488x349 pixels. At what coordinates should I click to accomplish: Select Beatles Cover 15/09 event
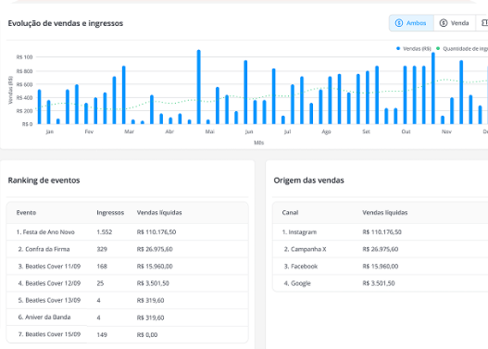[x=127, y=335]
